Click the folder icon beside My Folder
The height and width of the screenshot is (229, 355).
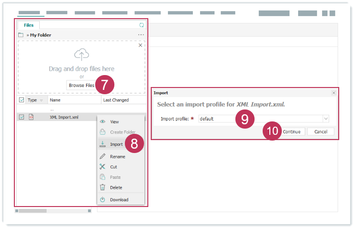click(21, 35)
